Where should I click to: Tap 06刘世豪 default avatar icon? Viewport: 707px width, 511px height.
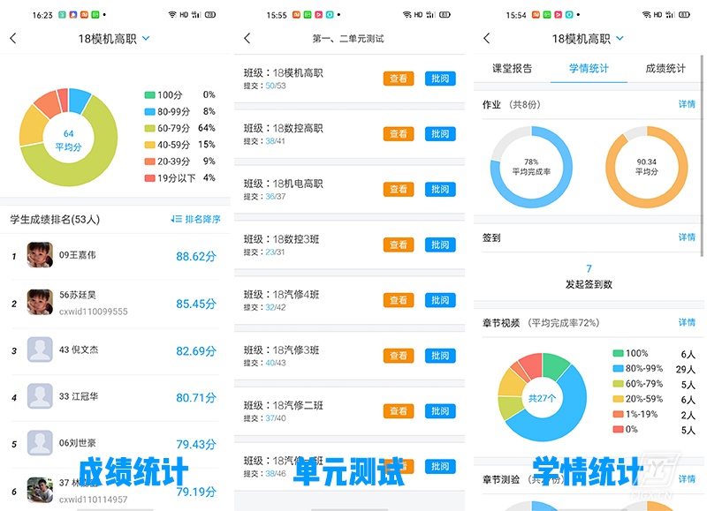coord(40,444)
